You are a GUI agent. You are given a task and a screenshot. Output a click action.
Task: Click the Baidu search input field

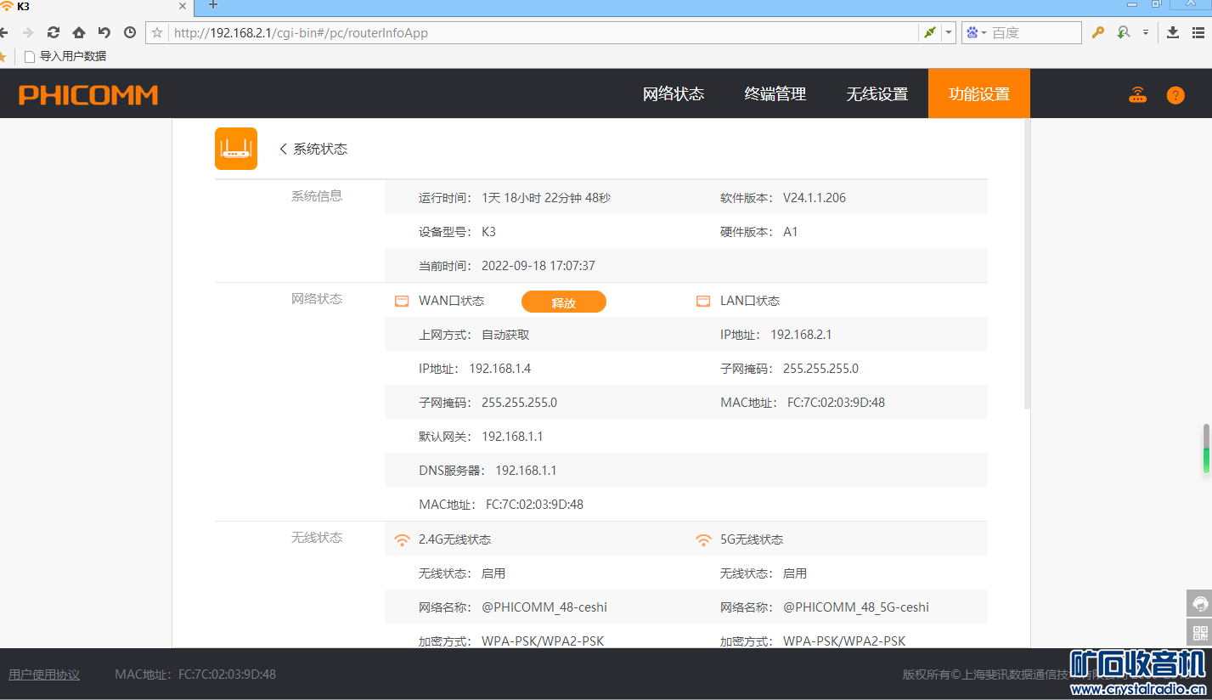tap(1034, 32)
